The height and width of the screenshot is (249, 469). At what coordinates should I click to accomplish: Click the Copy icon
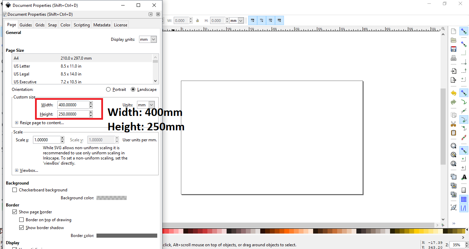[x=454, y=115]
